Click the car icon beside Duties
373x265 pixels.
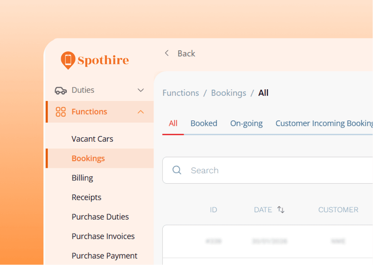(x=61, y=90)
